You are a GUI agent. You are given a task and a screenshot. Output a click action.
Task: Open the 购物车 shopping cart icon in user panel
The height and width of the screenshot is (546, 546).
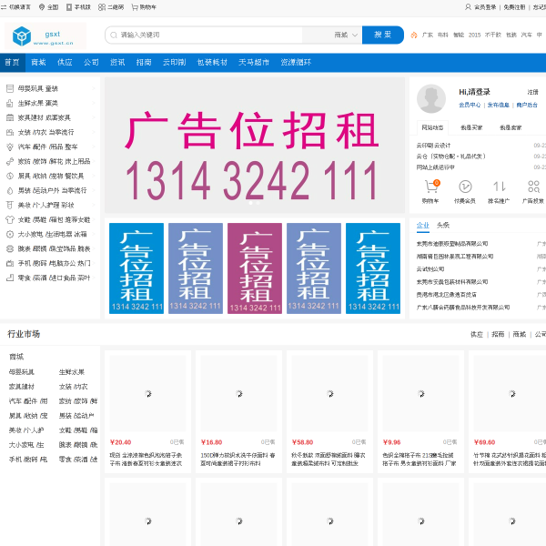[x=431, y=186]
